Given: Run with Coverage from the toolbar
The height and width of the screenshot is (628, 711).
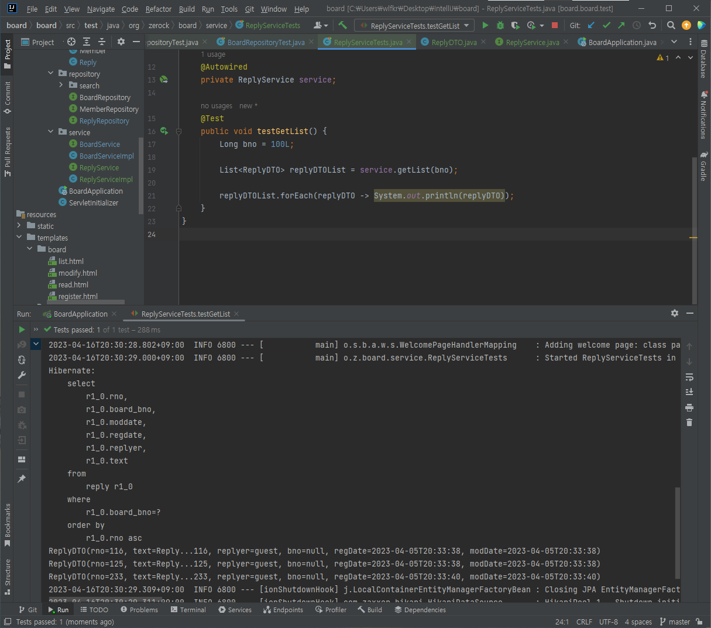Looking at the screenshot, I should tap(515, 25).
